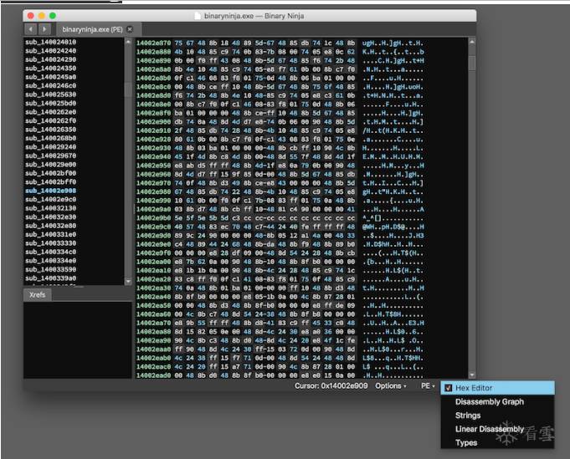Click the hex view scroll-up arrow

(472, 42)
